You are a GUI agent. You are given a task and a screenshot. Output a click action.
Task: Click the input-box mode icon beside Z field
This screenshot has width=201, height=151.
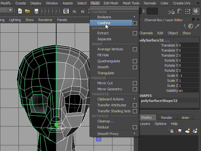(x=171, y=11)
